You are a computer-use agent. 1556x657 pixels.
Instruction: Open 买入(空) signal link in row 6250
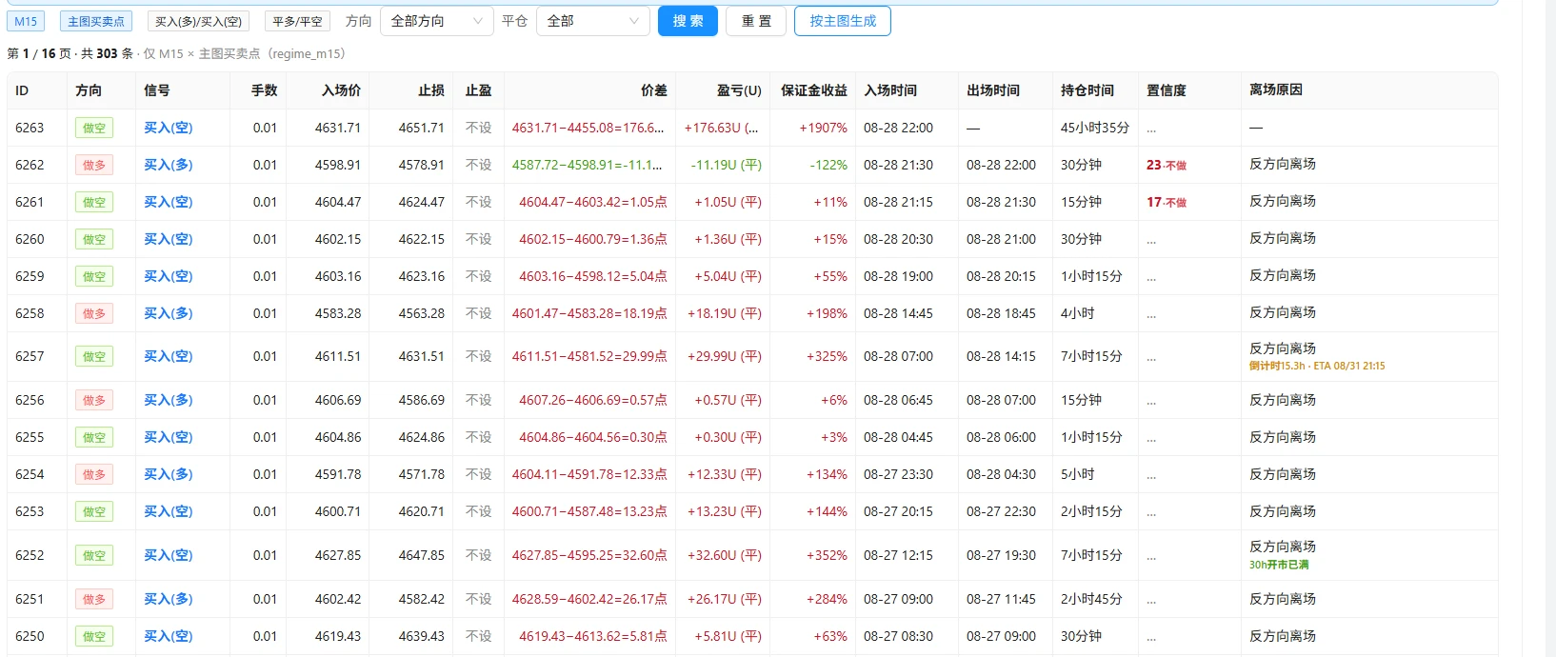click(x=169, y=636)
